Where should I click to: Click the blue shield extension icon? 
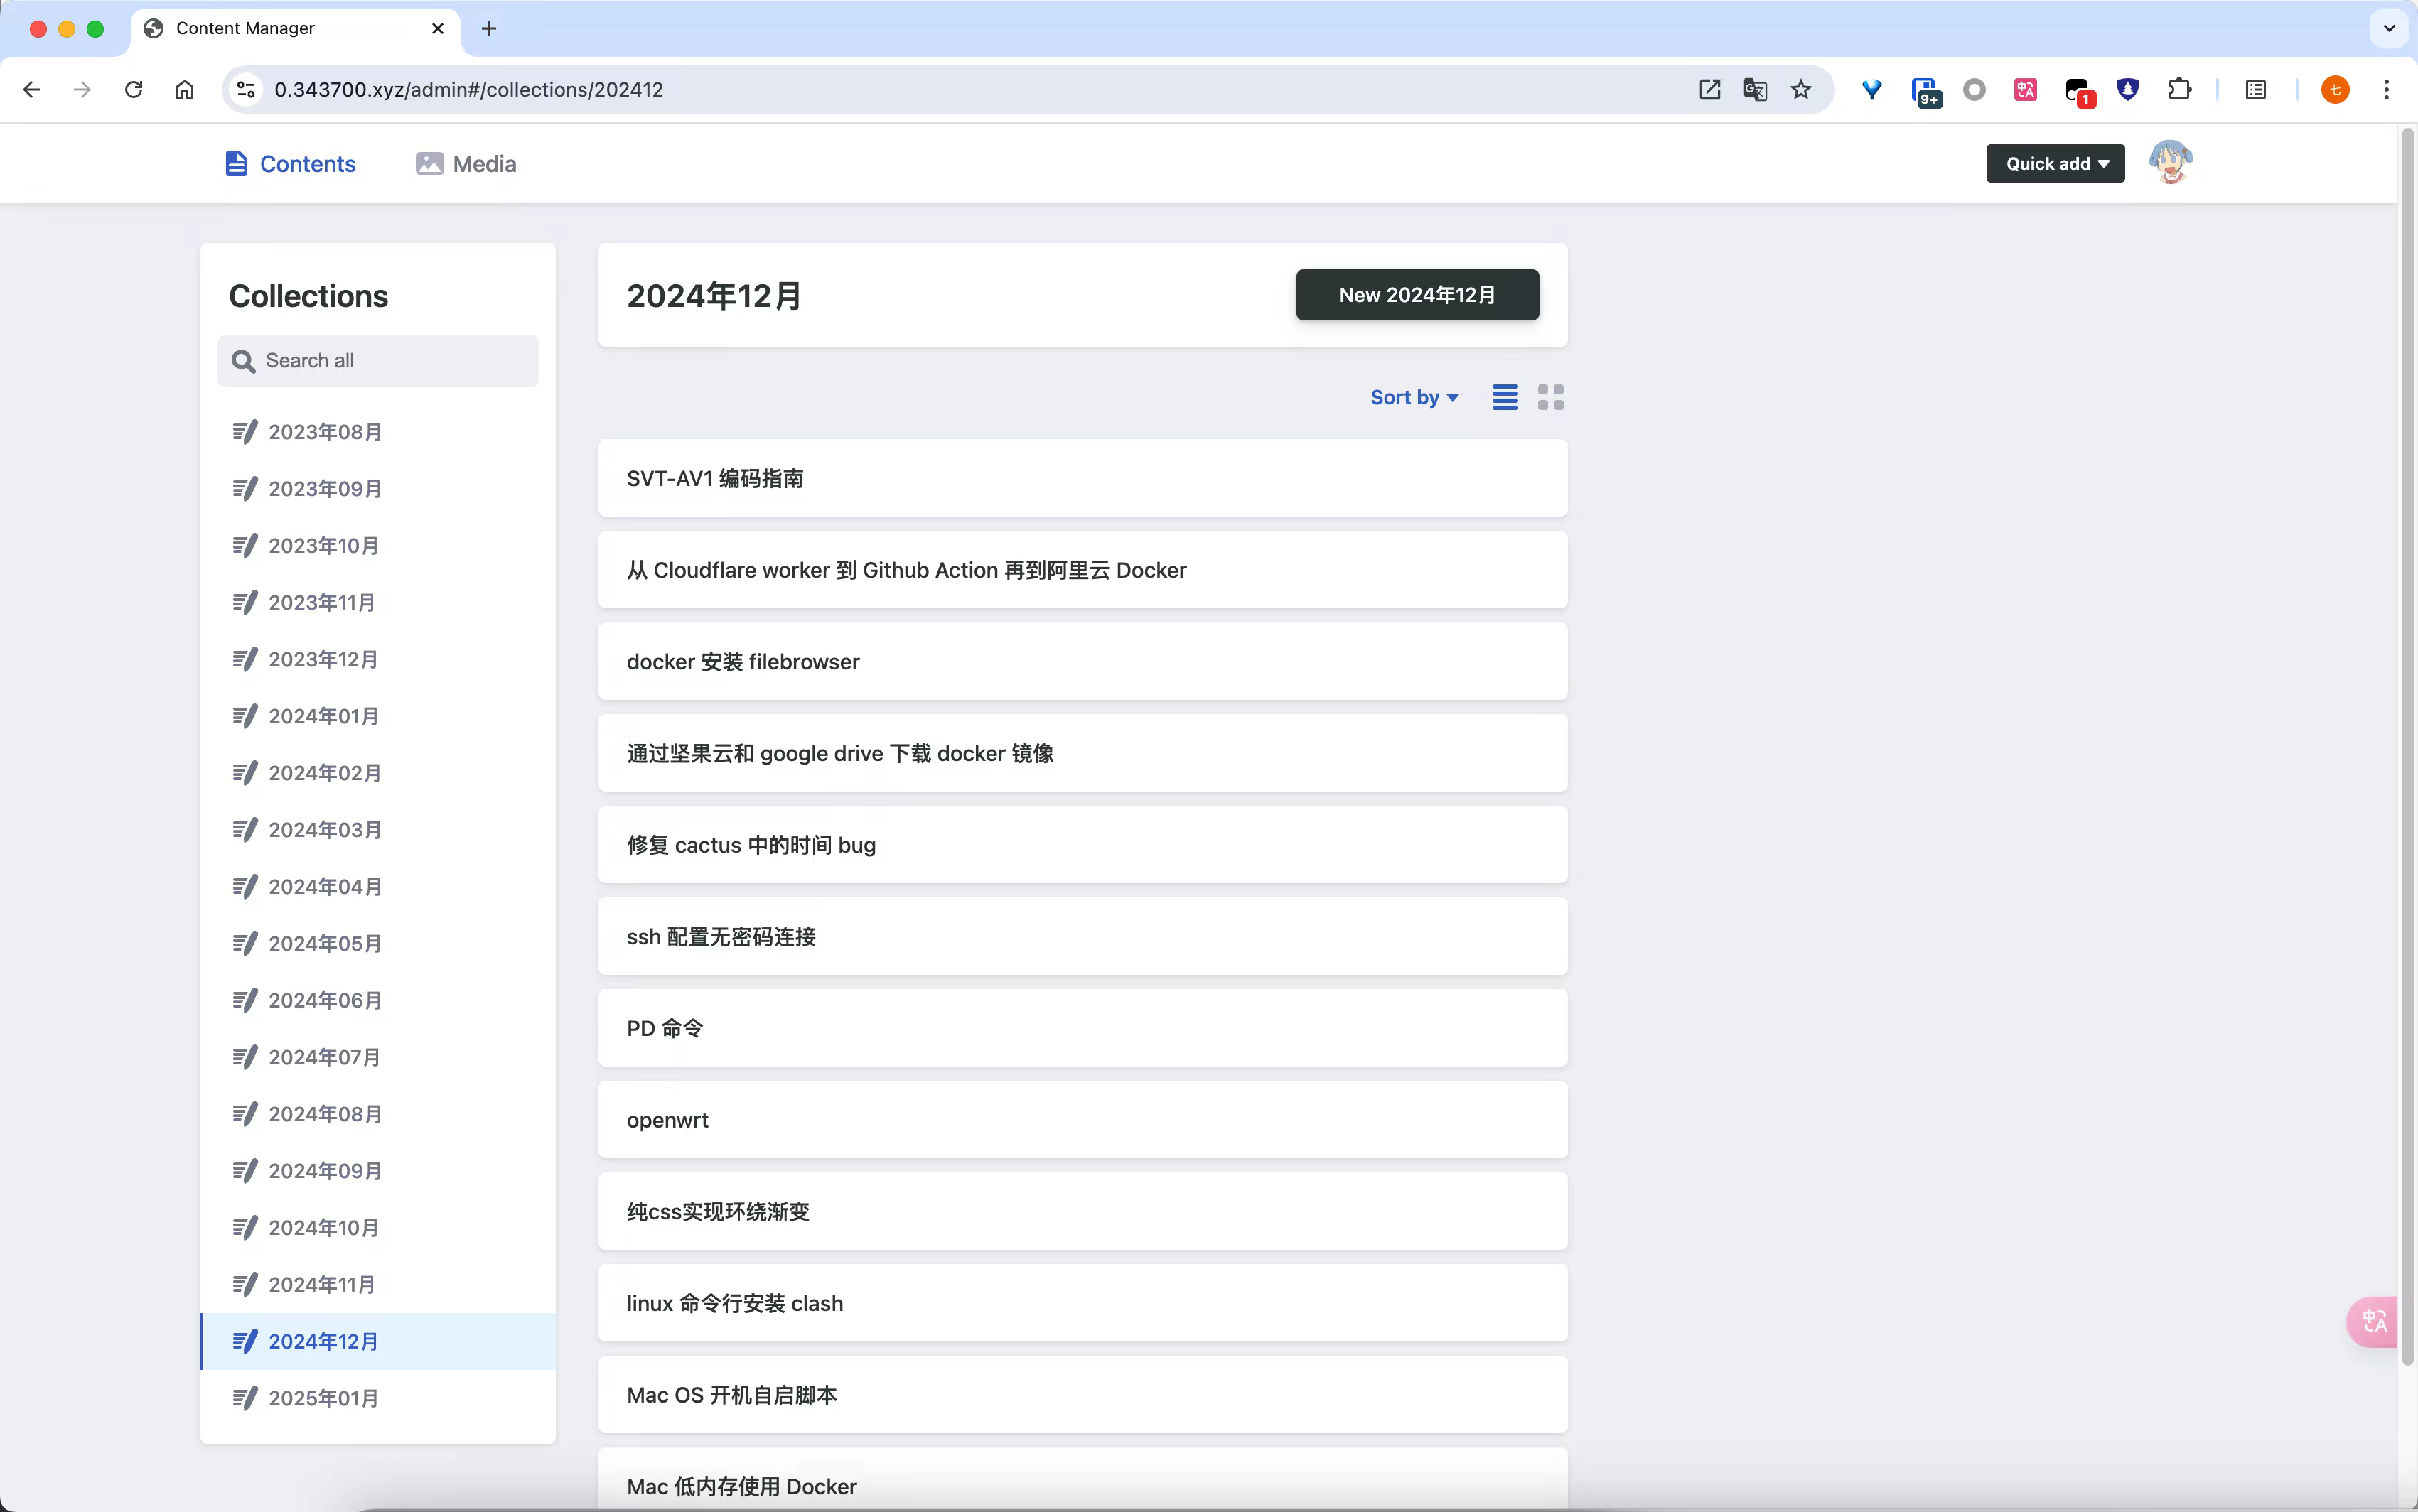[2128, 90]
